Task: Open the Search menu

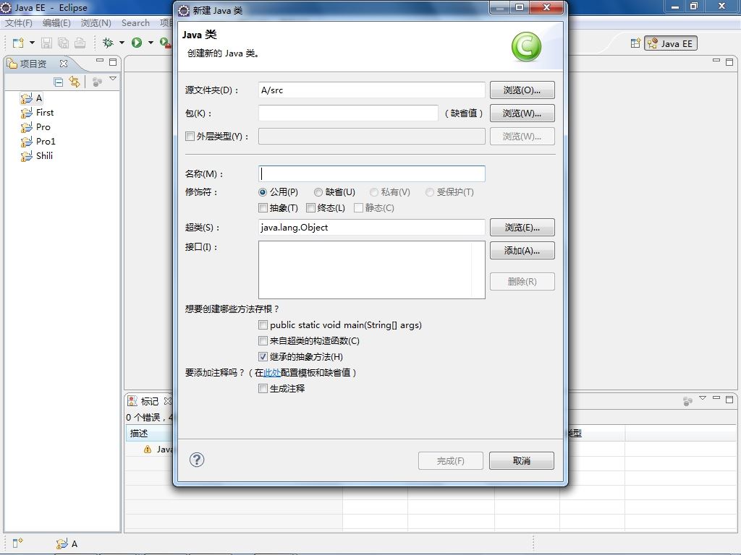Action: click(x=135, y=22)
